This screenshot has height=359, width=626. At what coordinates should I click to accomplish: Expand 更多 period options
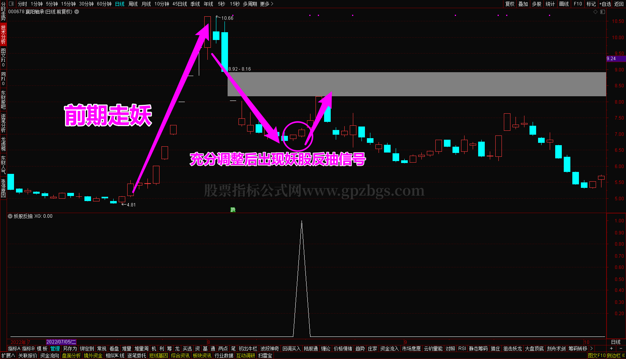click(x=267, y=4)
